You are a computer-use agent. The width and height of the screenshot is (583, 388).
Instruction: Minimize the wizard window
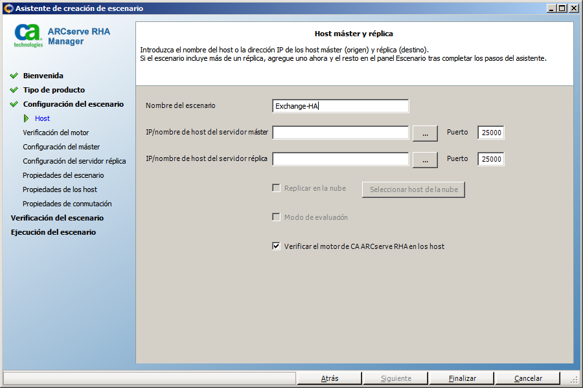tap(552, 8)
